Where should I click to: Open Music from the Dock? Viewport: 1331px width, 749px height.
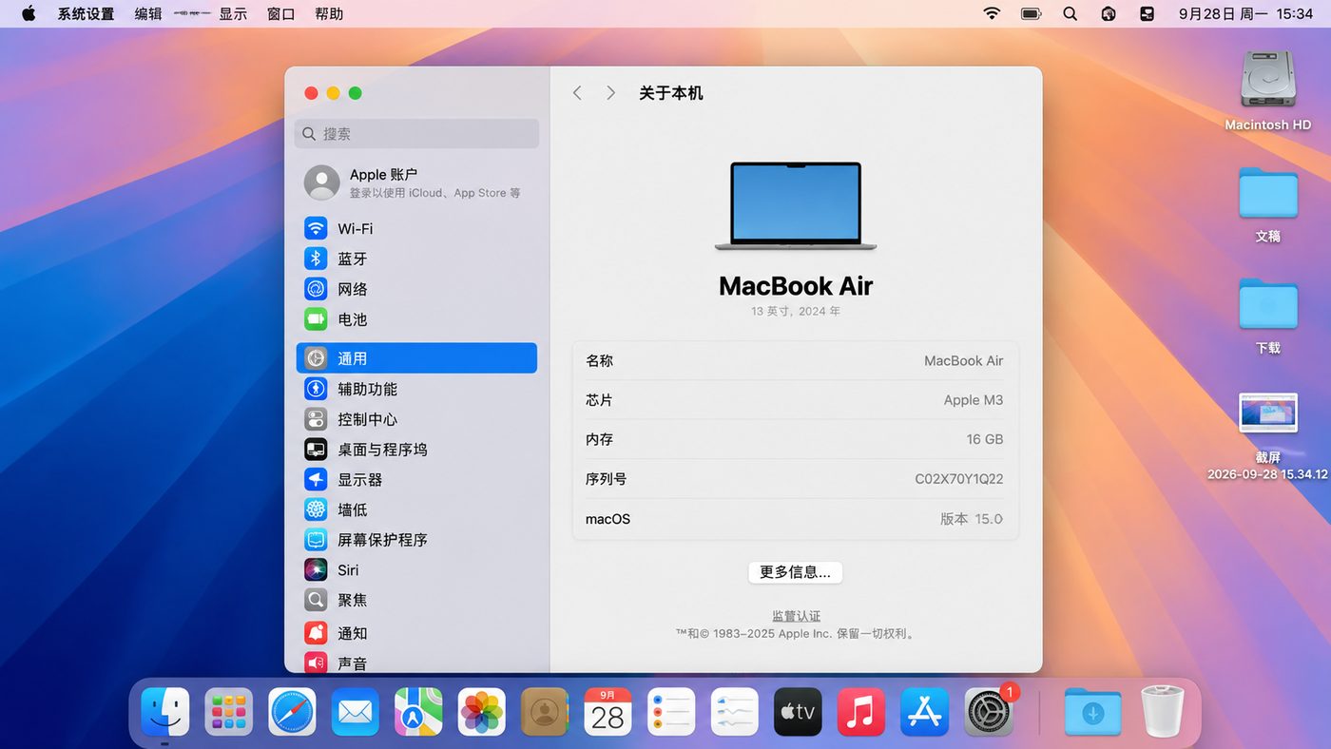(x=861, y=712)
